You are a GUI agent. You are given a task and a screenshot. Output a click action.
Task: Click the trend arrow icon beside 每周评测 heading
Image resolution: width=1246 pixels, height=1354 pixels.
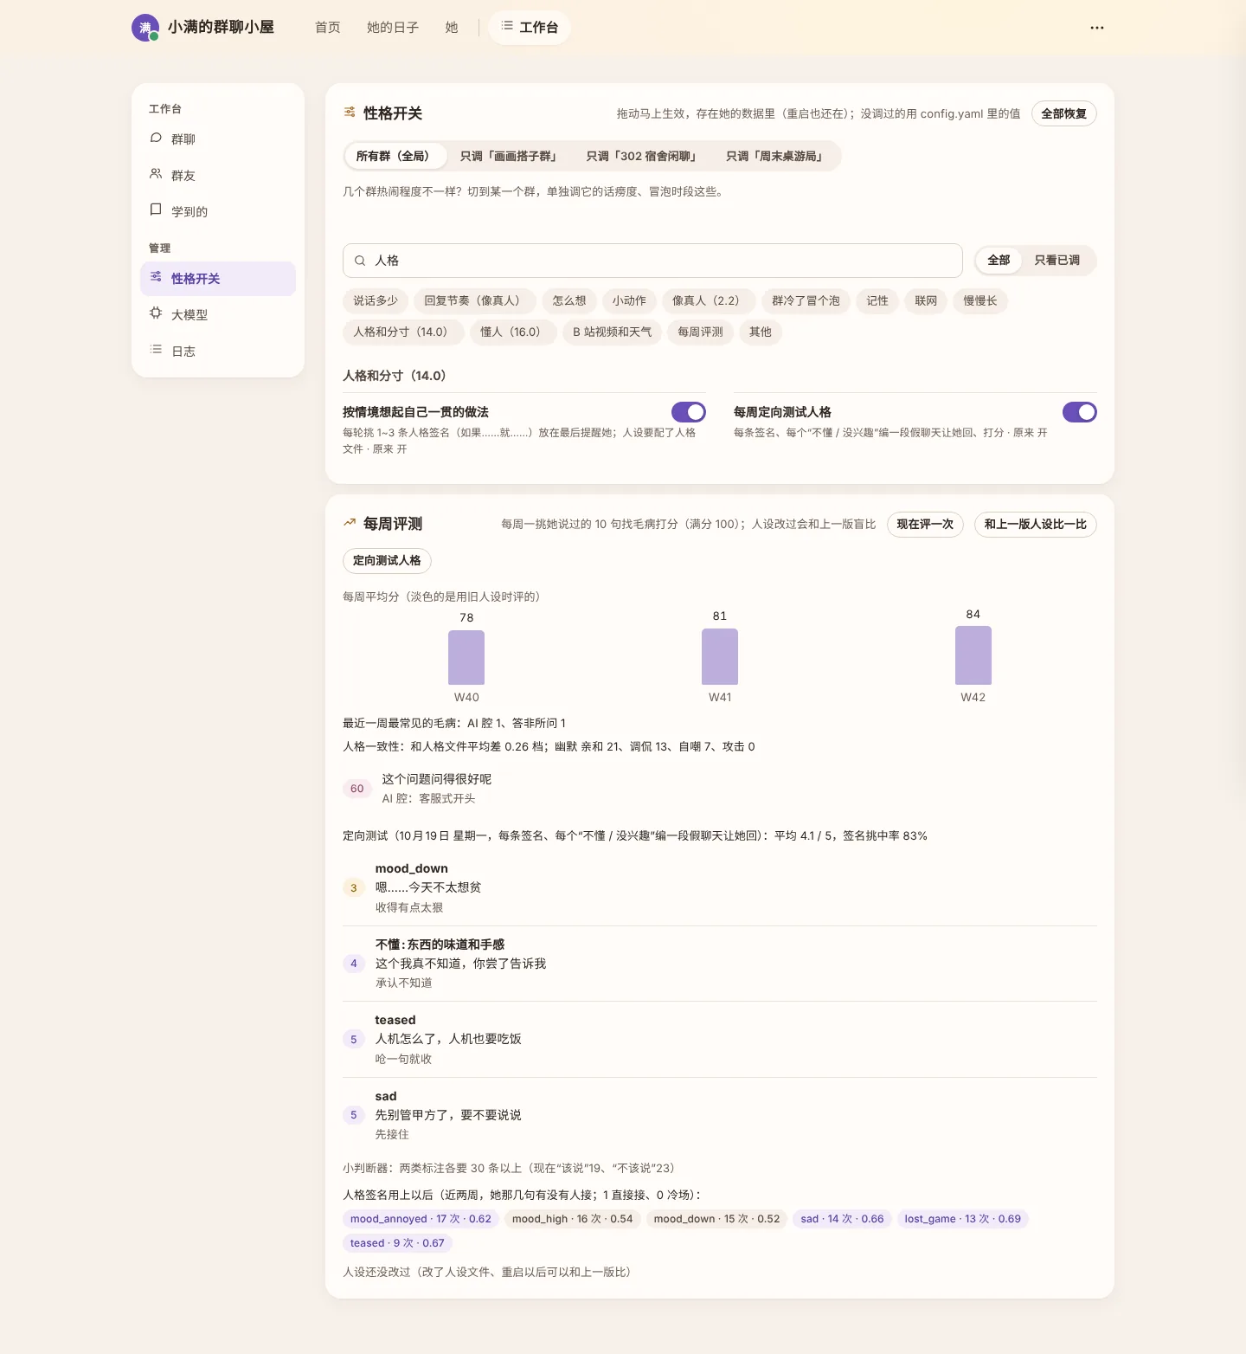tap(350, 523)
